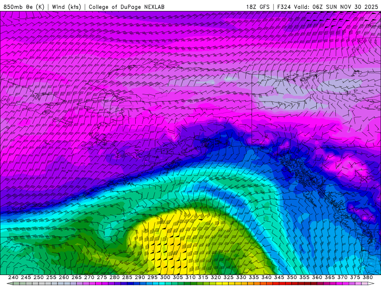
Task: Click the 380 value on the color scale
Action: (x=368, y=277)
